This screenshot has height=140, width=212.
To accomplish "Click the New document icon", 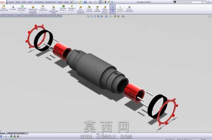I will tap(75, 2).
